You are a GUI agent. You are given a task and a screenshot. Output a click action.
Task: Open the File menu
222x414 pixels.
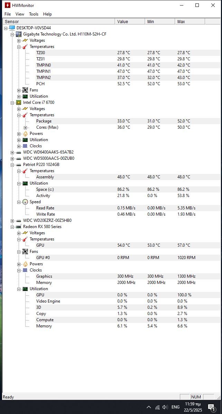click(x=8, y=14)
